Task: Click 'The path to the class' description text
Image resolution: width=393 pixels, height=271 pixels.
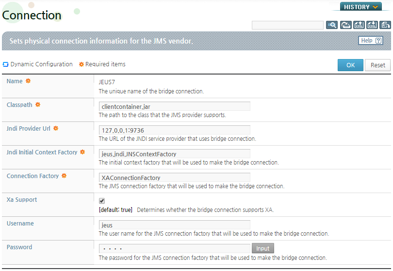Action: (163, 115)
